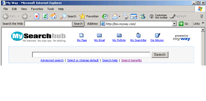Click the Mail envelope icon
206x101 pixels.
(115, 16)
